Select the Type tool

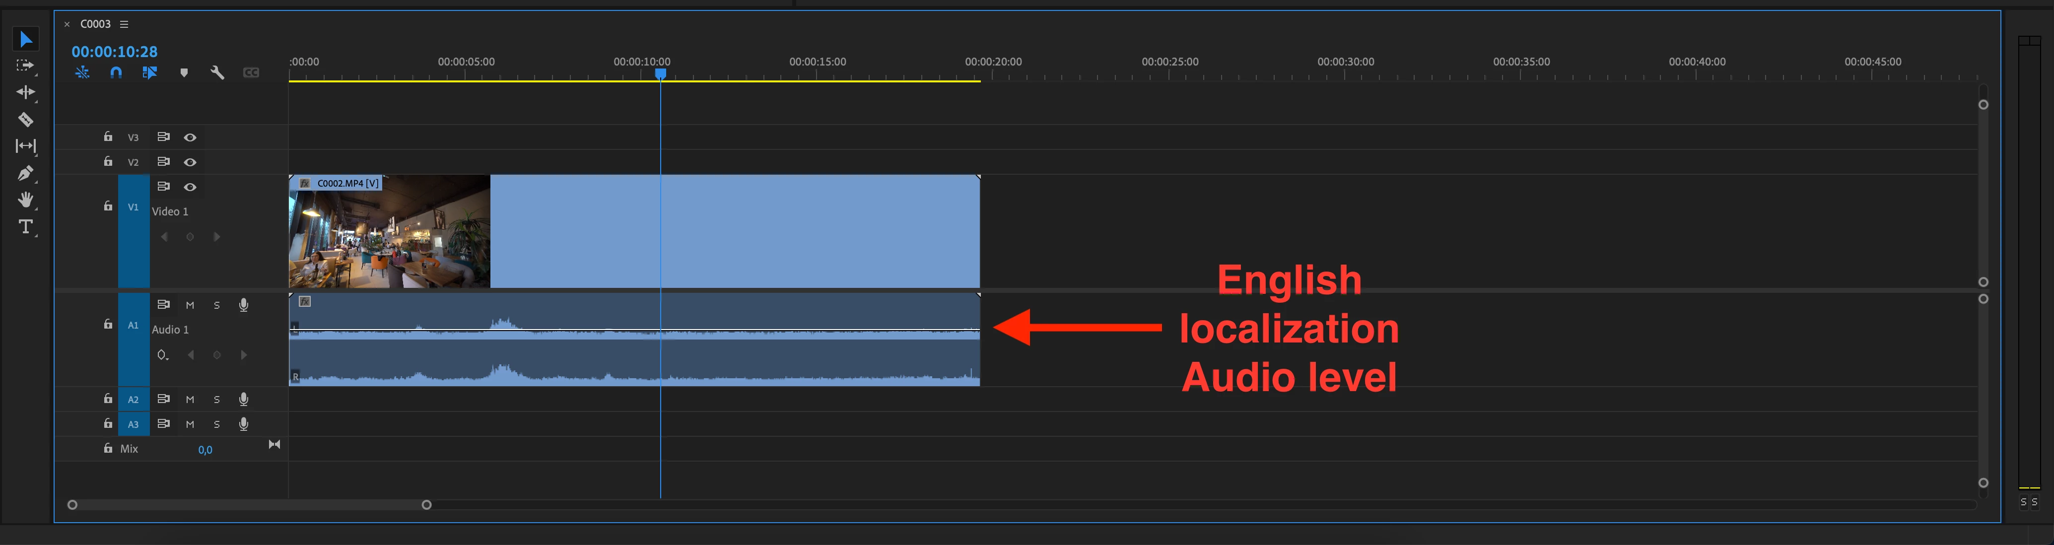(25, 226)
